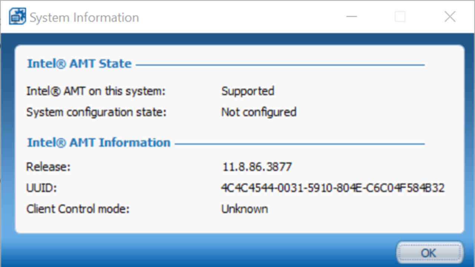The image size is (475, 267).
Task: Click the greyed-out maximize button
Action: 400,17
